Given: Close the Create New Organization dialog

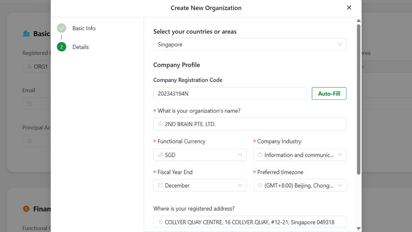Looking at the screenshot, I should pyautogui.click(x=349, y=8).
